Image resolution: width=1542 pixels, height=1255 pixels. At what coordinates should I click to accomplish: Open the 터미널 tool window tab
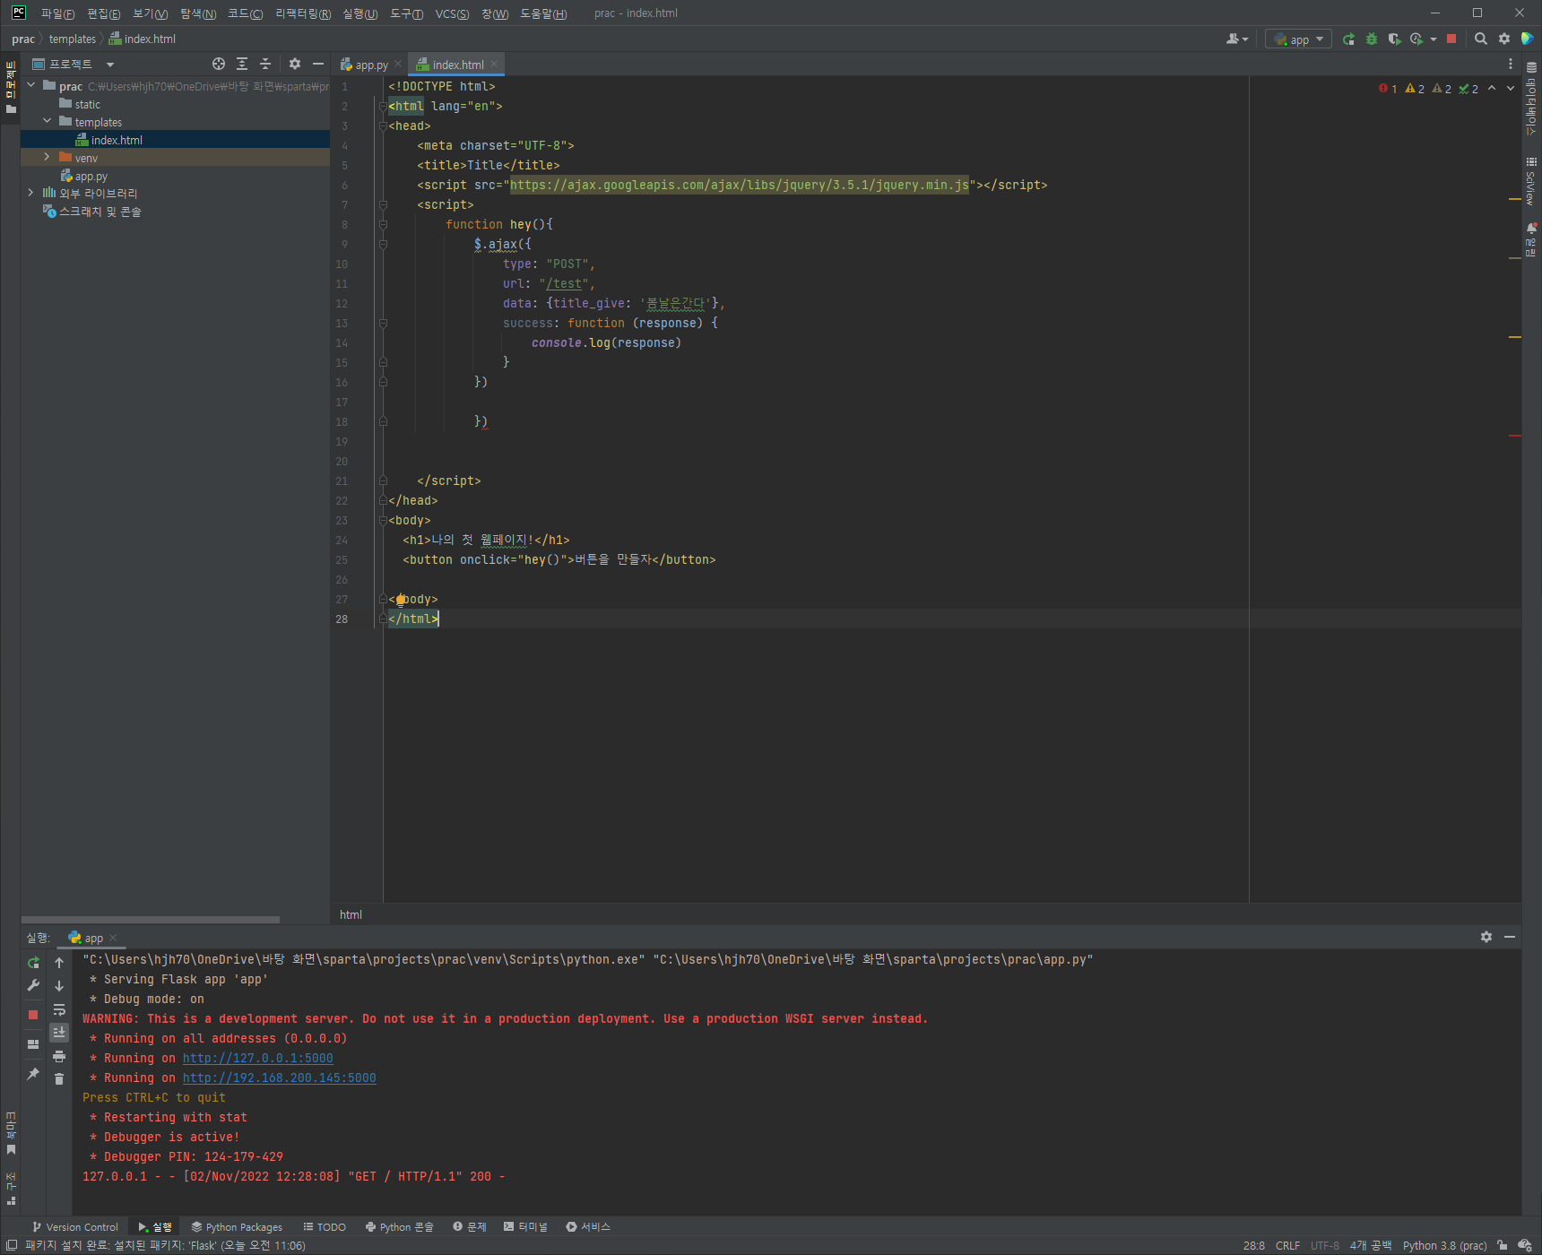coord(525,1227)
